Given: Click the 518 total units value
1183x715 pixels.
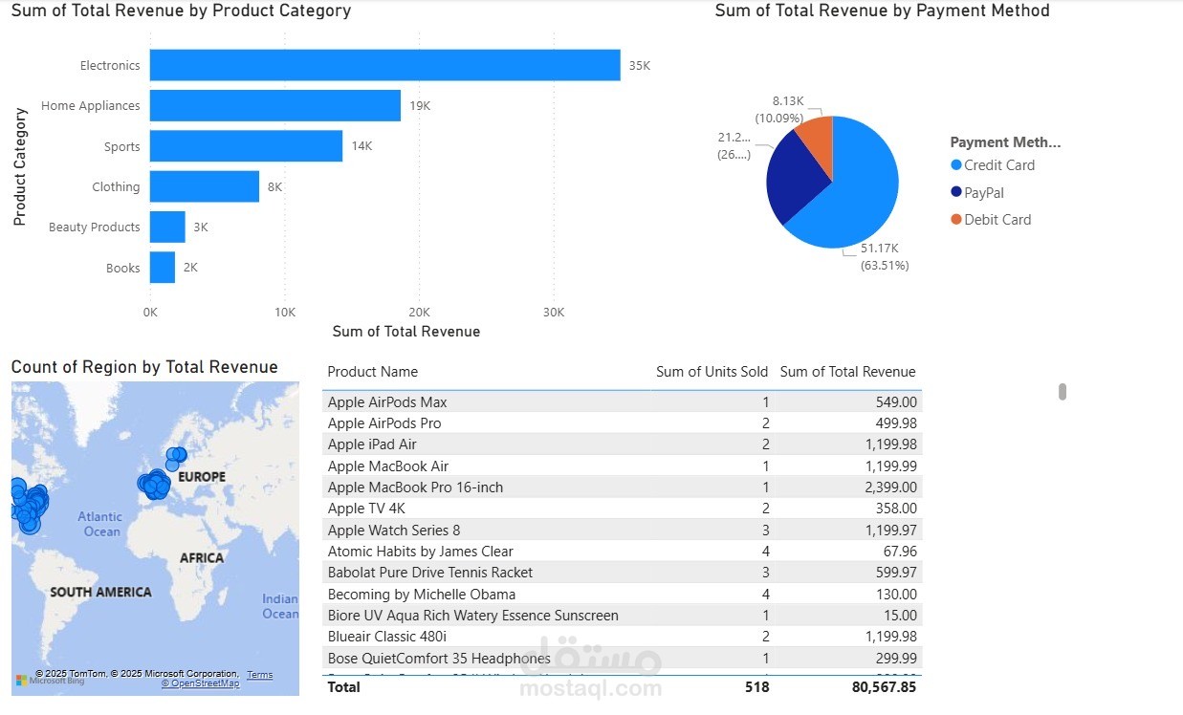Looking at the screenshot, I should [x=756, y=687].
